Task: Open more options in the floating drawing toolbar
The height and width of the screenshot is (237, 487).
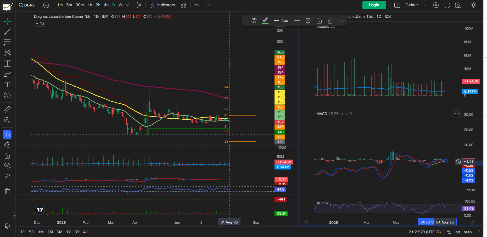Action: 342,21
